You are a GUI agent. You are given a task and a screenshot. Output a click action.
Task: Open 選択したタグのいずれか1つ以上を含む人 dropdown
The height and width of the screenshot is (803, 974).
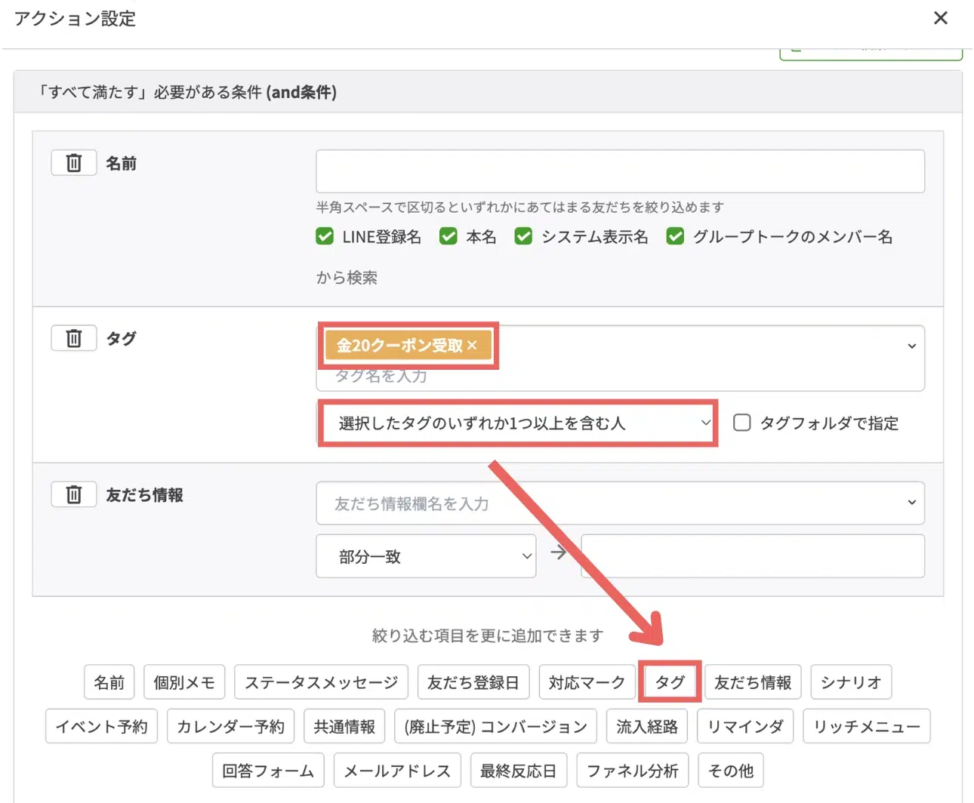pyautogui.click(x=518, y=423)
